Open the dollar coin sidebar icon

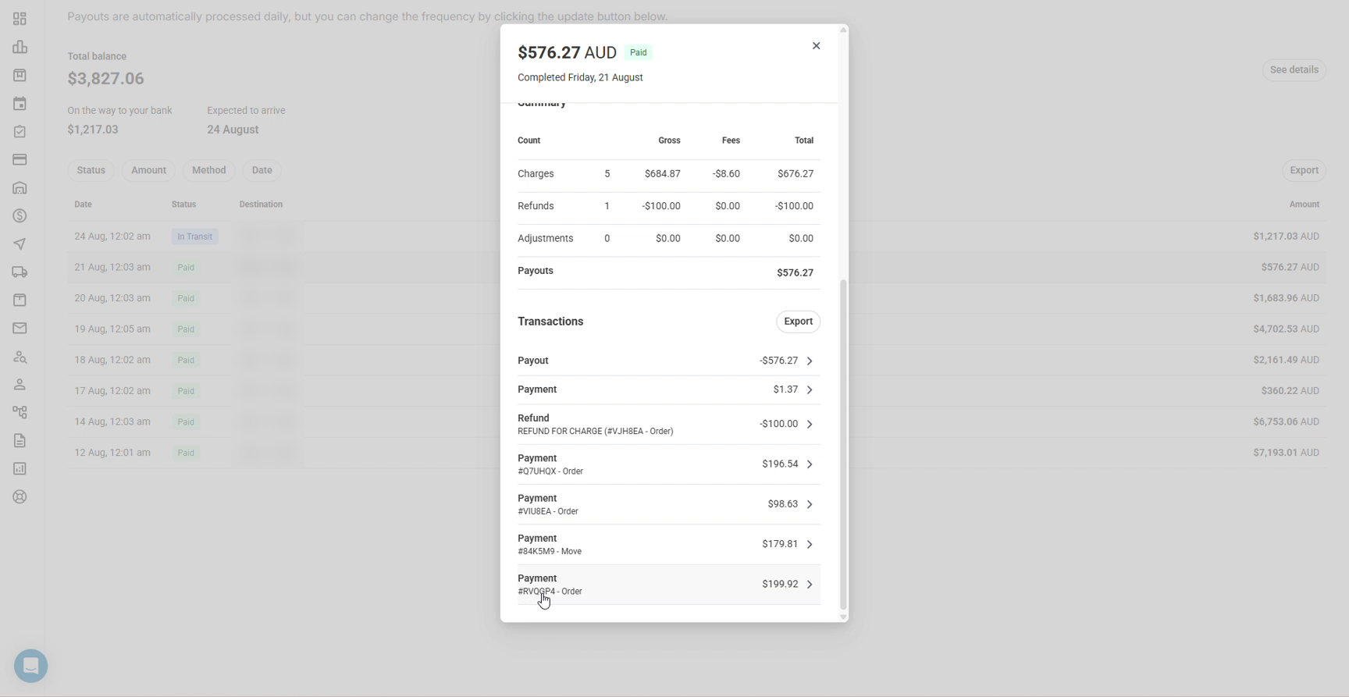pyautogui.click(x=20, y=216)
